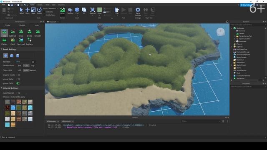Choose the cube brush shape

[12, 55]
